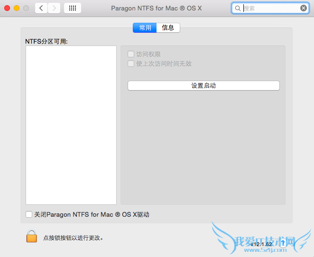This screenshot has width=314, height=257.
Task: Enable the 访问权限 checkbox
Action: tap(131, 54)
